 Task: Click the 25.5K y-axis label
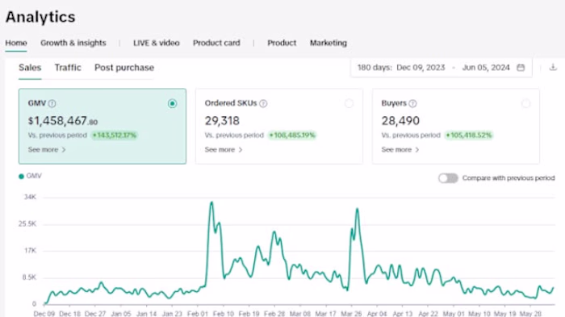coord(27,223)
